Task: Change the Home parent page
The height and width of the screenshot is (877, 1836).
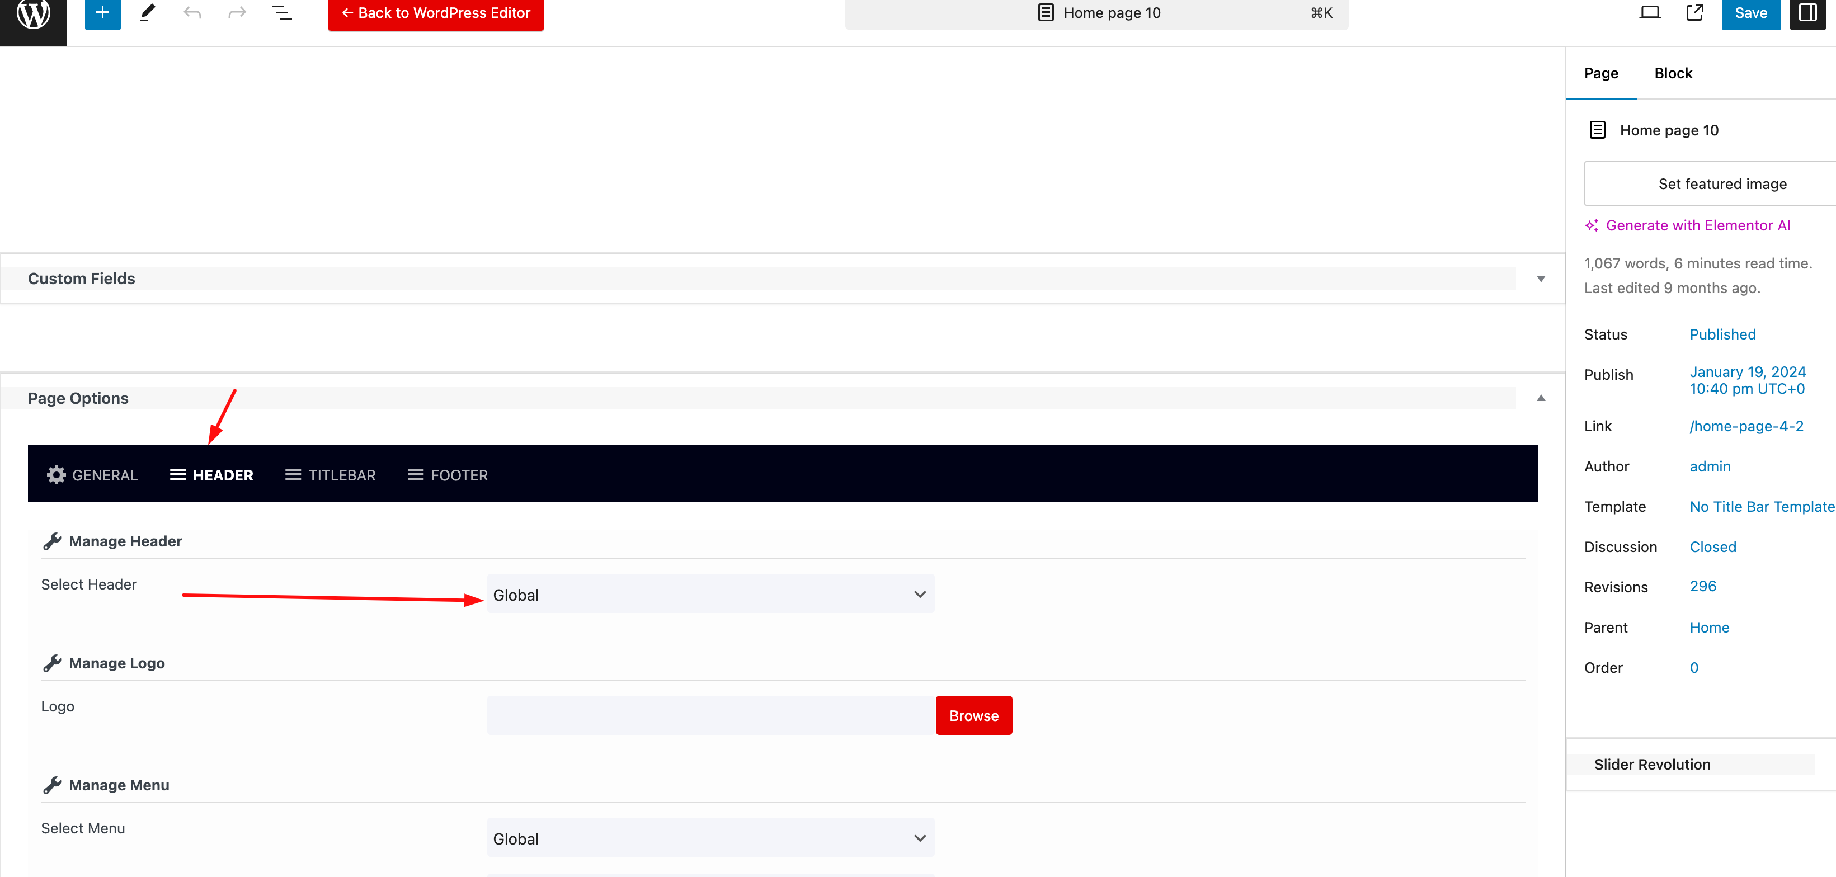Action: [1709, 628]
